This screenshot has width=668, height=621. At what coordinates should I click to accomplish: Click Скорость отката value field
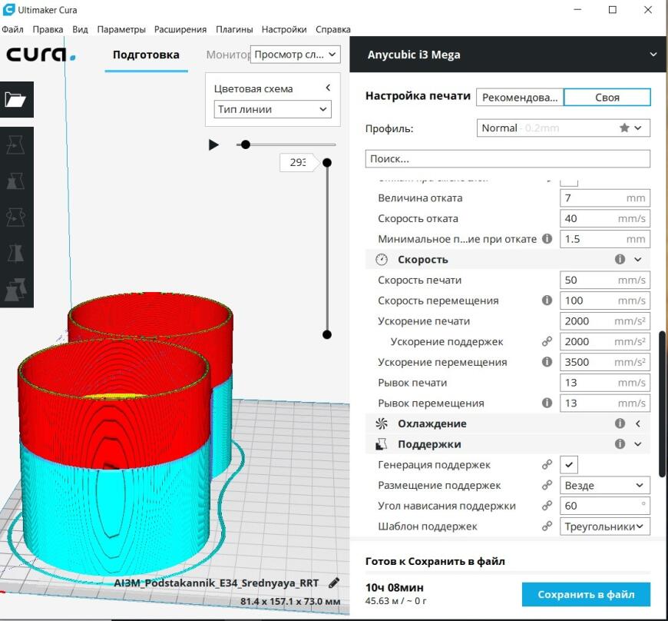[605, 218]
